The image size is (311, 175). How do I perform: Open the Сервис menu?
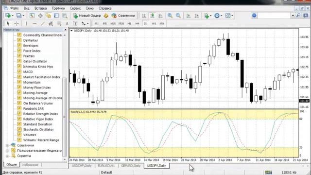coord(75,8)
